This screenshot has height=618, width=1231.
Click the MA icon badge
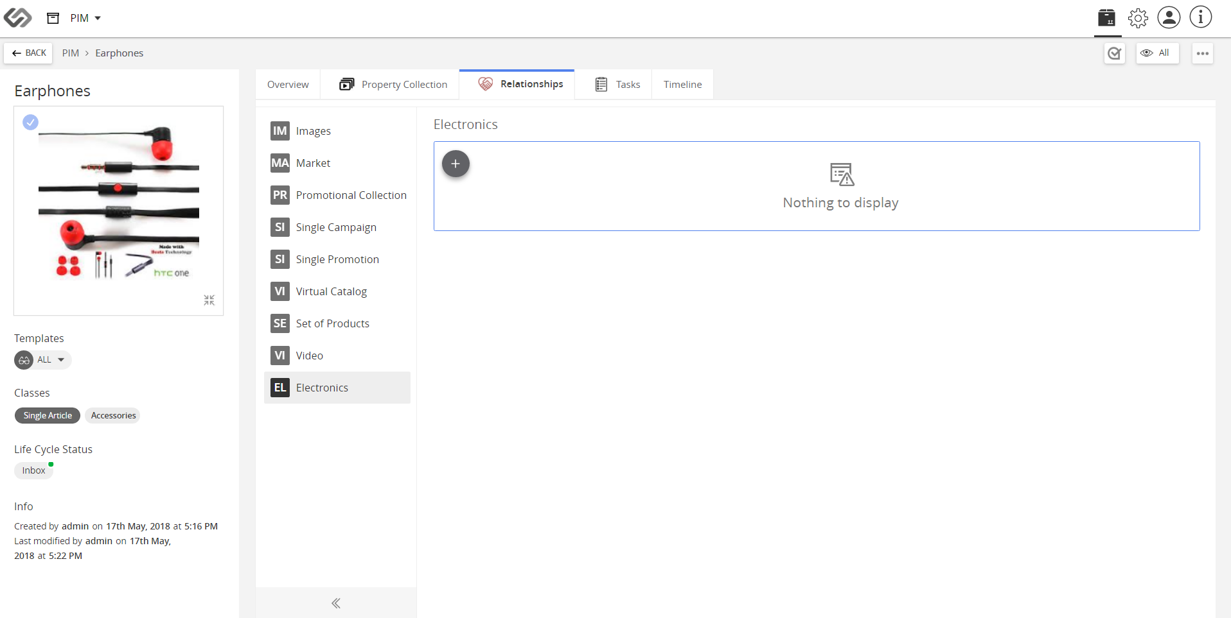[x=280, y=163]
